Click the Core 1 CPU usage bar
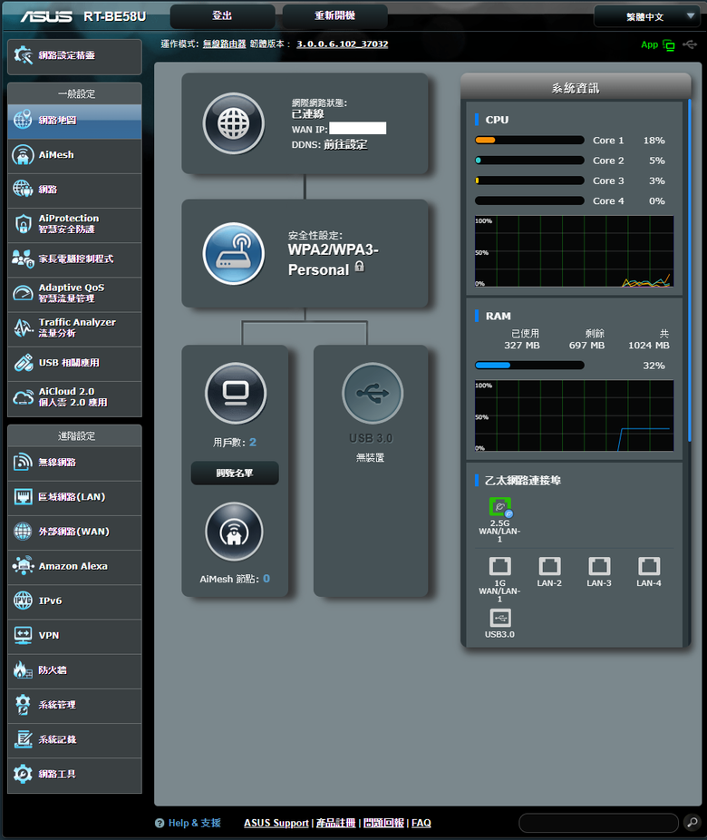 point(529,141)
